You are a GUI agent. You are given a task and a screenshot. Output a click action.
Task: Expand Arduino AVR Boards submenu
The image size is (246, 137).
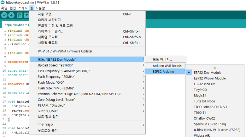(x=166, y=66)
